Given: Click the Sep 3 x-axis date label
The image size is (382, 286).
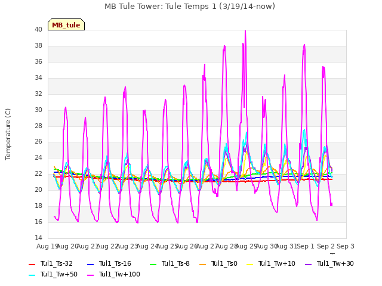Looking at the screenshot, I should pos(346,246).
